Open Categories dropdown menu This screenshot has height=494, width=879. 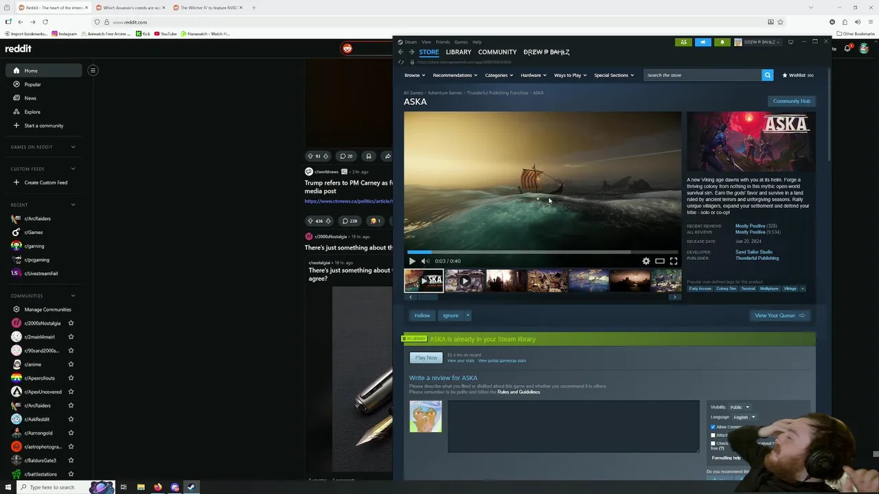[499, 75]
